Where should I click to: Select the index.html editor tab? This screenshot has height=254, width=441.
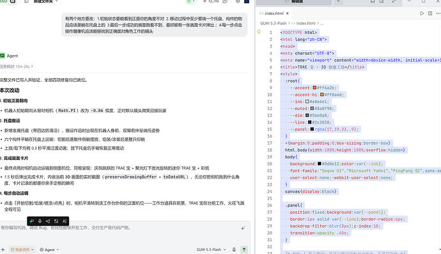pos(274,13)
